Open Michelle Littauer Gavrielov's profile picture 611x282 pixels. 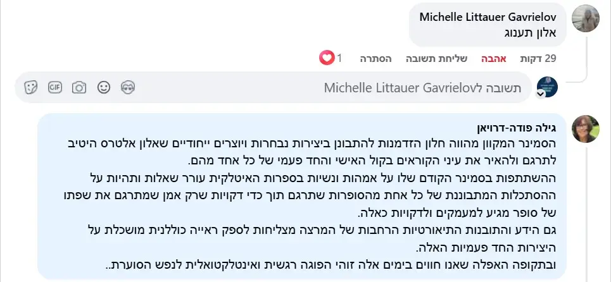[586, 18]
